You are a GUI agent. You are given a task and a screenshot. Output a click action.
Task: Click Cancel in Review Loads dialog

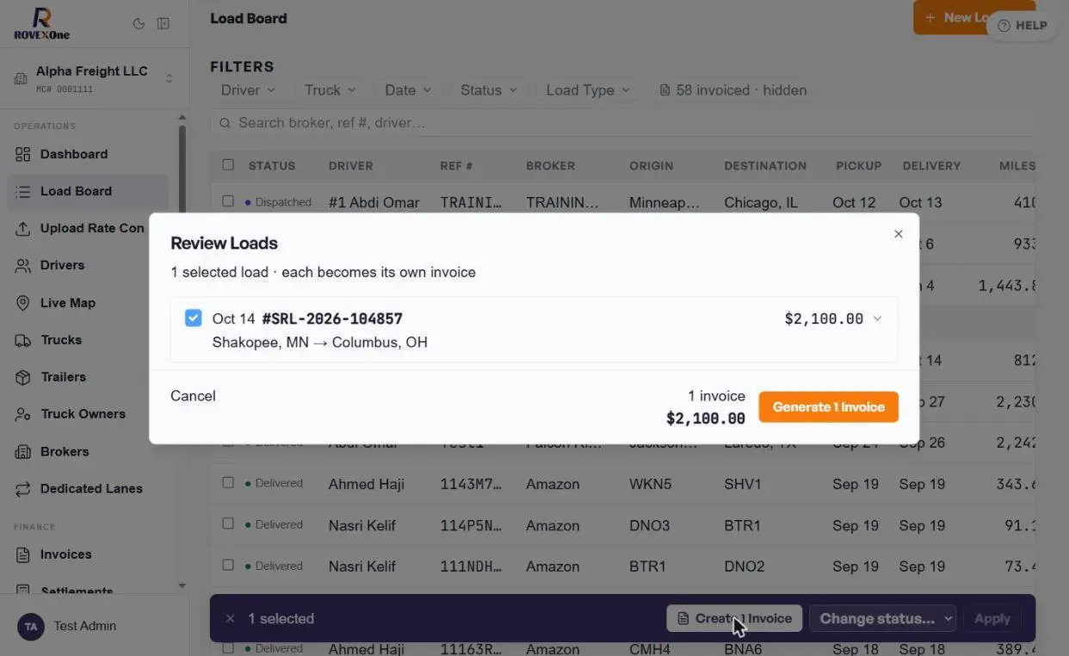(193, 396)
